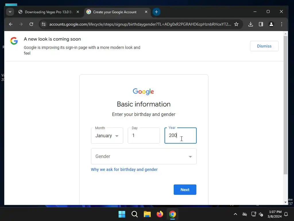Open the tab search dropdown arrow
This screenshot has width=294, height=221.
(x=10, y=12)
